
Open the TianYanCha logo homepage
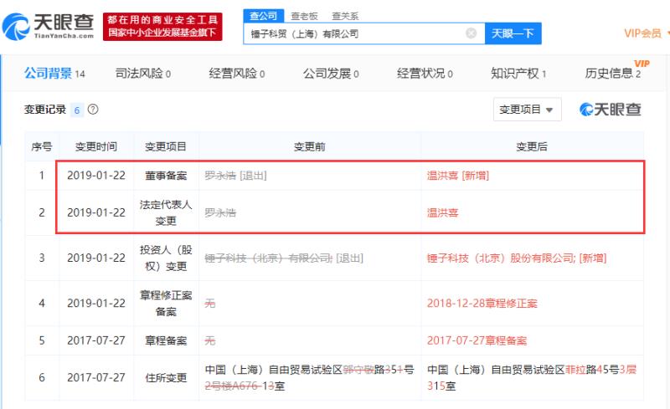[48, 27]
